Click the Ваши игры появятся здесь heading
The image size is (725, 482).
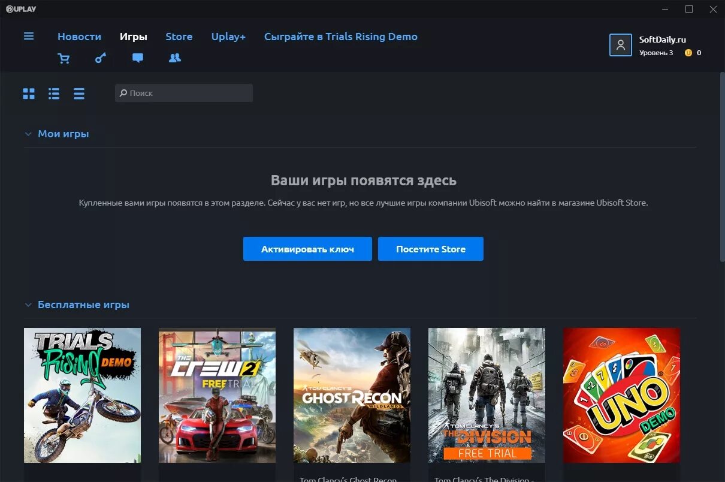pyautogui.click(x=364, y=180)
